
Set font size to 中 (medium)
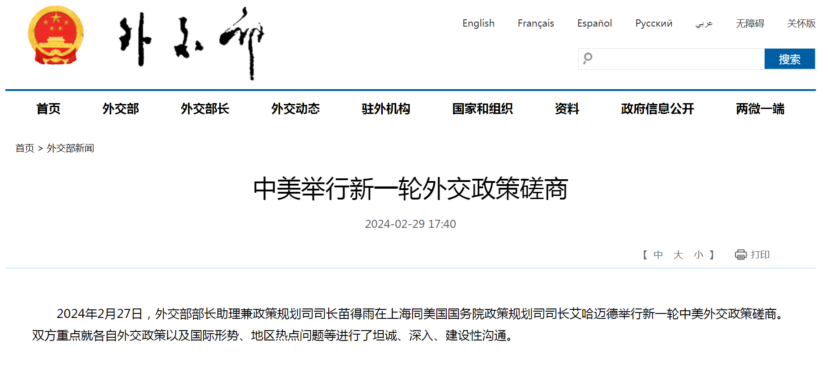(x=658, y=255)
